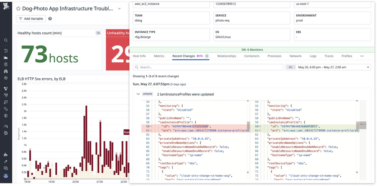Click the Datadog bone logo
Screen dimensions: 377x186
(x=6, y=6)
